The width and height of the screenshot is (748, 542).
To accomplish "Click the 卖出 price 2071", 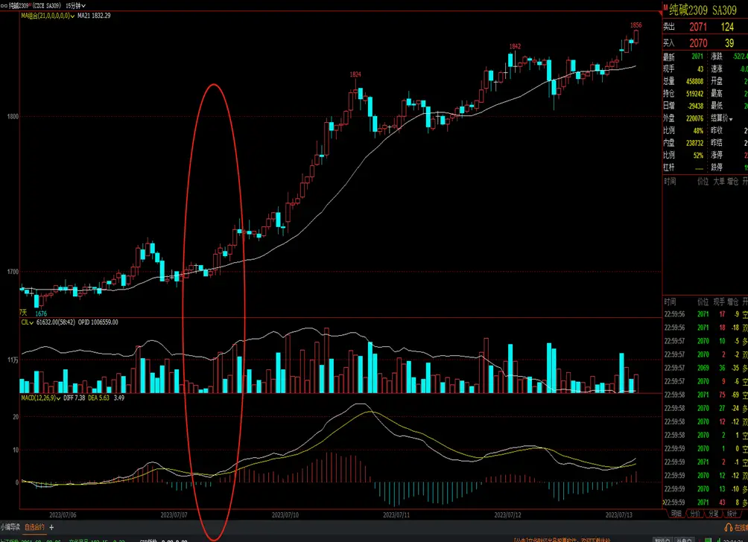I will [x=698, y=27].
